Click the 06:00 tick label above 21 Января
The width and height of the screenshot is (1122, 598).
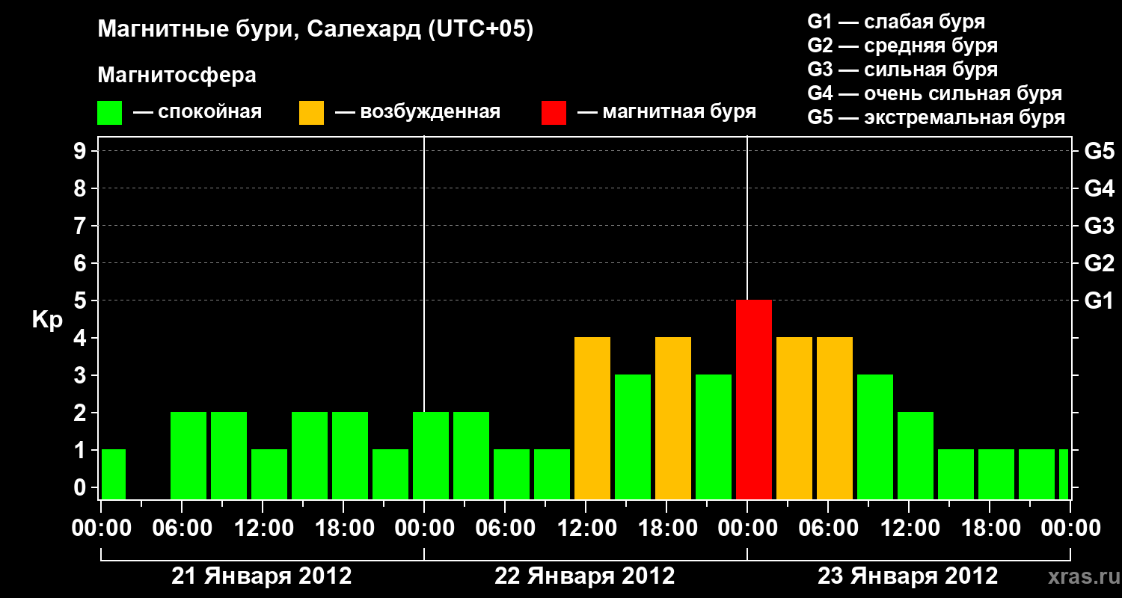tap(182, 528)
